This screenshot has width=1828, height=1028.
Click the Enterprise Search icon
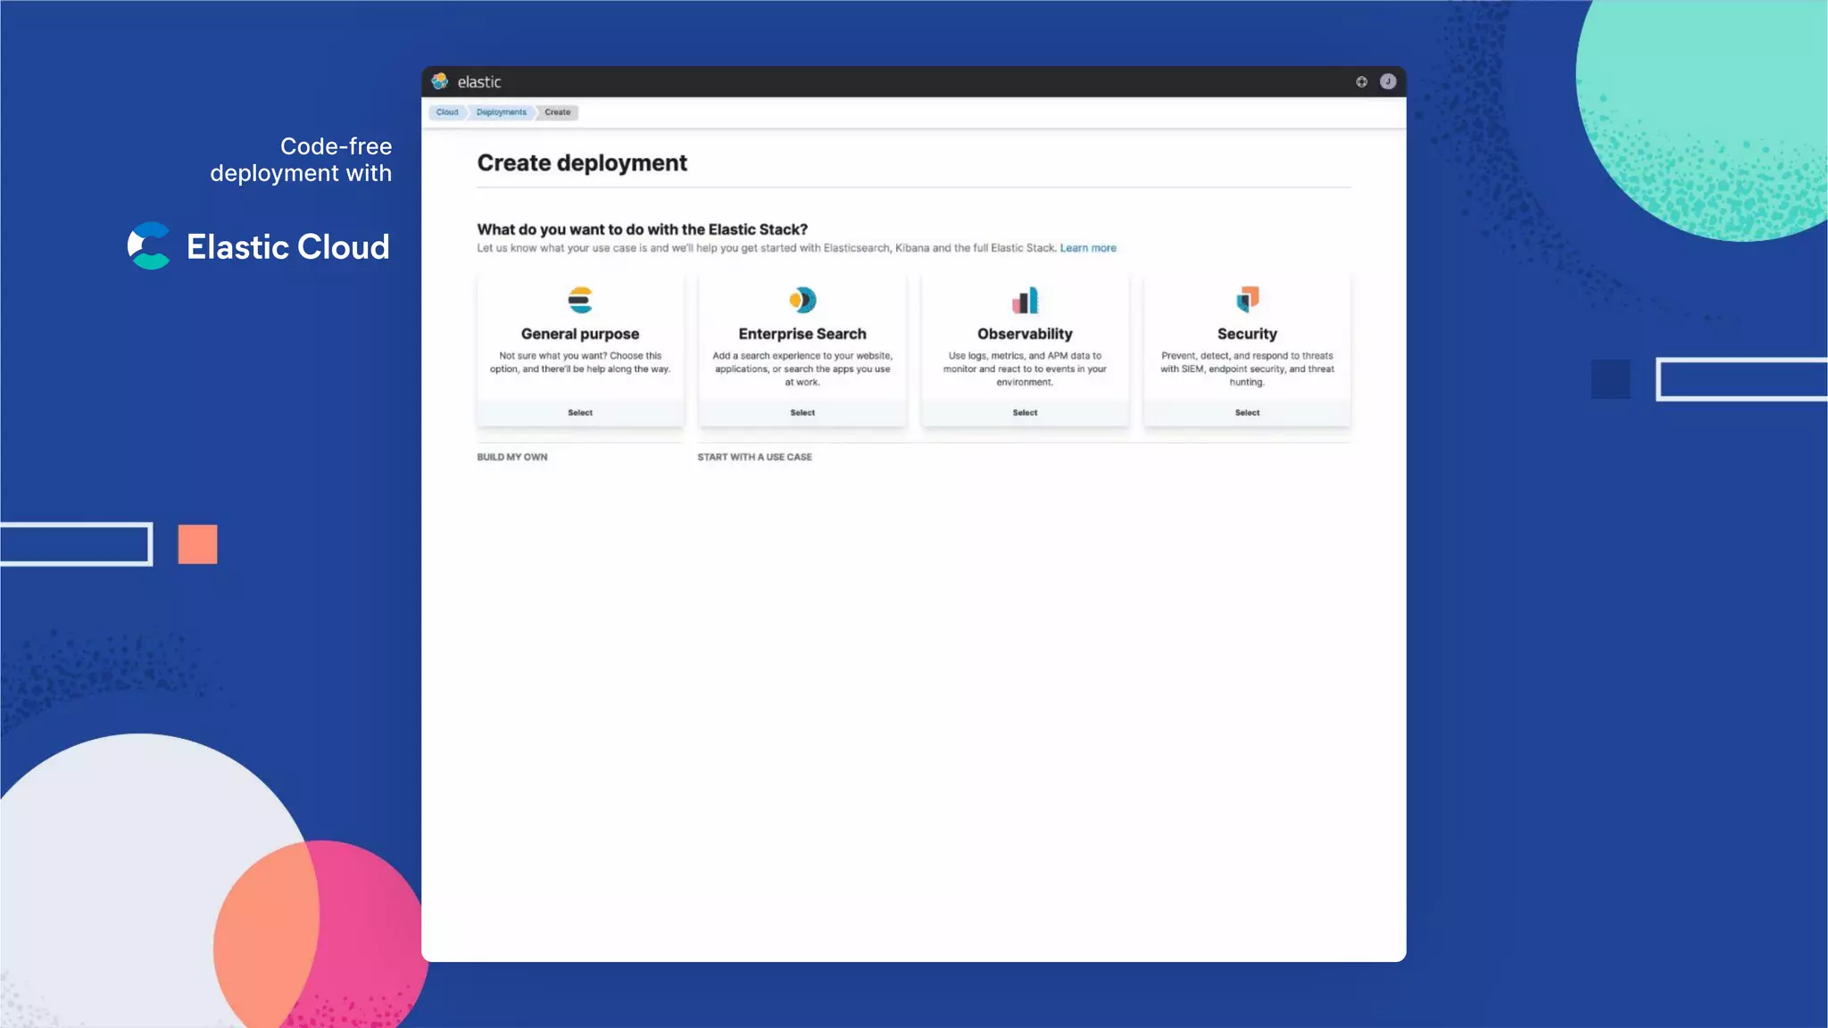(x=802, y=300)
